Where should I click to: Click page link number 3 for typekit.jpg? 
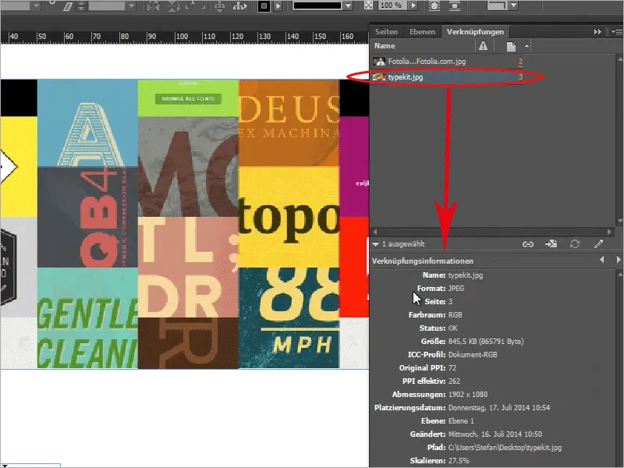coord(520,76)
